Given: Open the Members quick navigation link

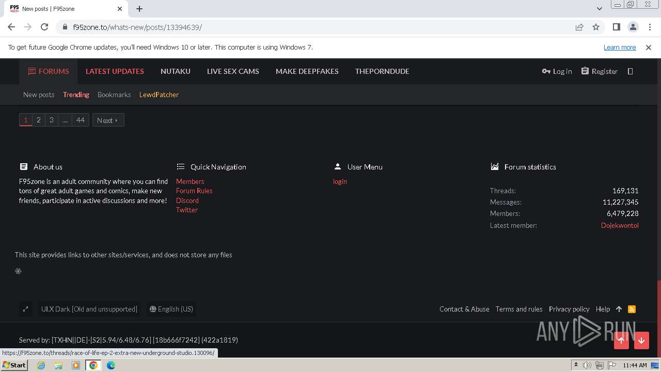Looking at the screenshot, I should pyautogui.click(x=190, y=181).
